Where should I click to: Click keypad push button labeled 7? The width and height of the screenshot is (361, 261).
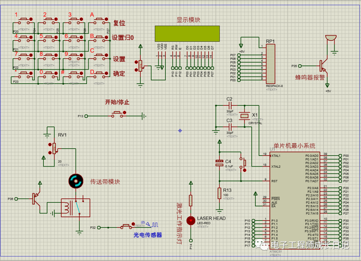[24, 57]
